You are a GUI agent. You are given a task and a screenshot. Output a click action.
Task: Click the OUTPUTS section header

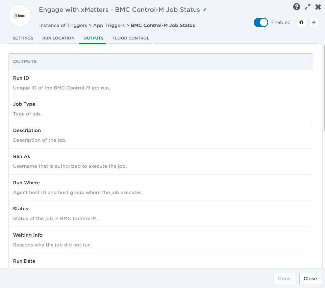click(160, 61)
